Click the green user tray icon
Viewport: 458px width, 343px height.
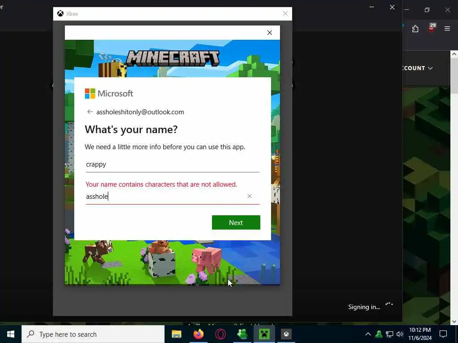[x=379, y=334]
